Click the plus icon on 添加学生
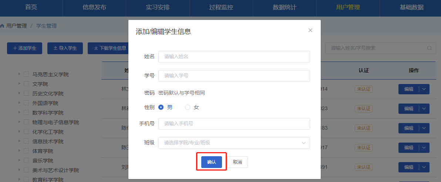 click(15, 48)
